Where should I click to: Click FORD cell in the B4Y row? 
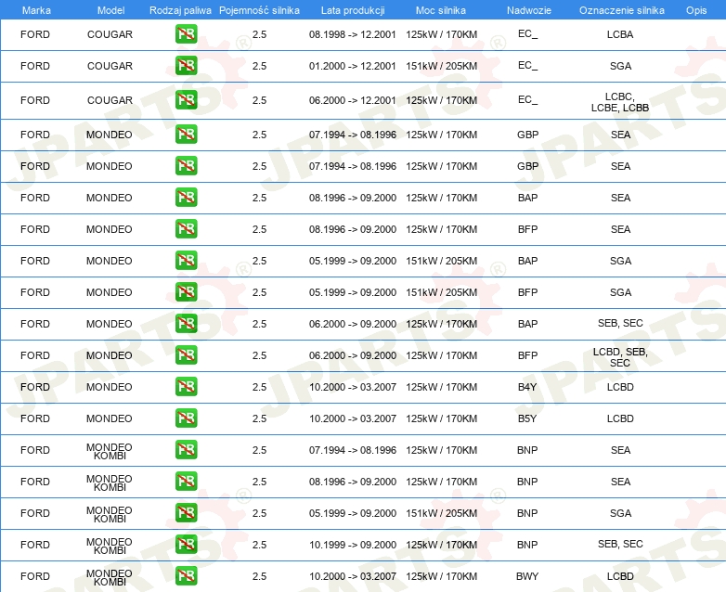[x=35, y=387]
